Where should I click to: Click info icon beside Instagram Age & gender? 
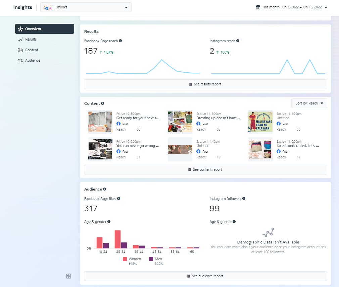[234, 222]
